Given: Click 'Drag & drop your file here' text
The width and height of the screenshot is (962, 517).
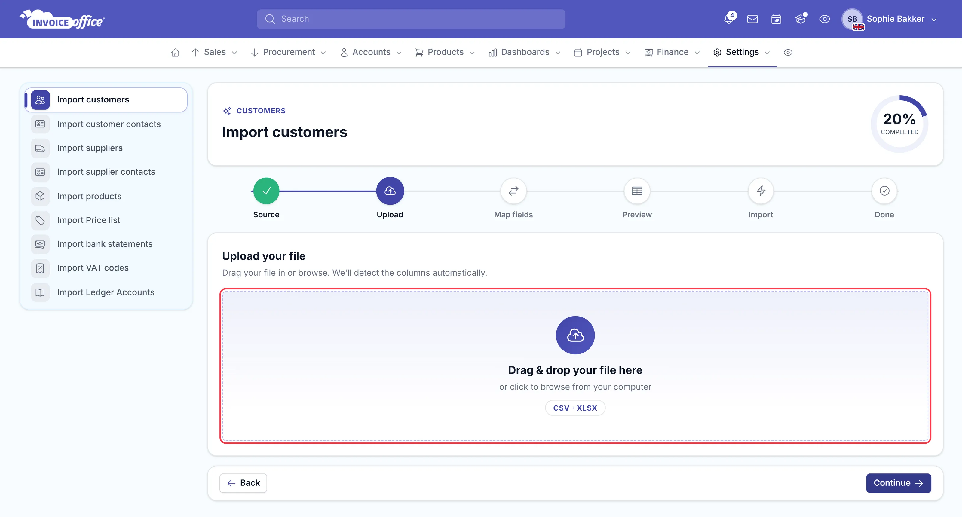Looking at the screenshot, I should pos(575,370).
